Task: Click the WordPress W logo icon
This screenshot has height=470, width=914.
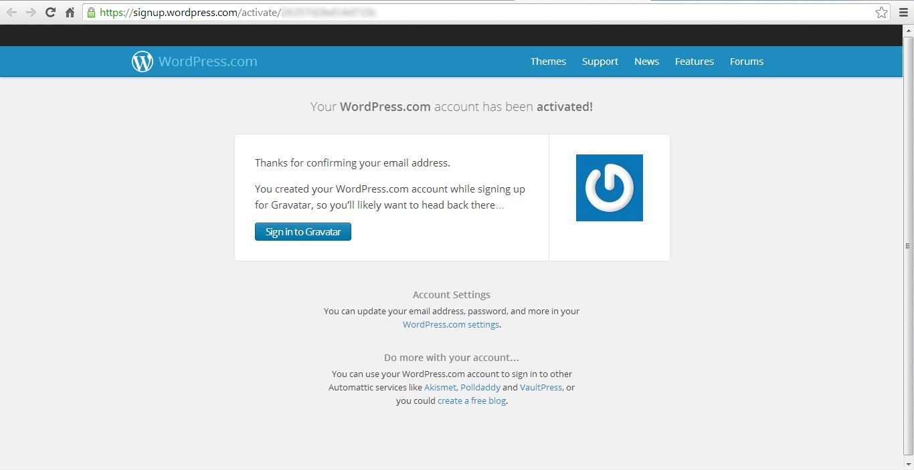Action: (143, 62)
